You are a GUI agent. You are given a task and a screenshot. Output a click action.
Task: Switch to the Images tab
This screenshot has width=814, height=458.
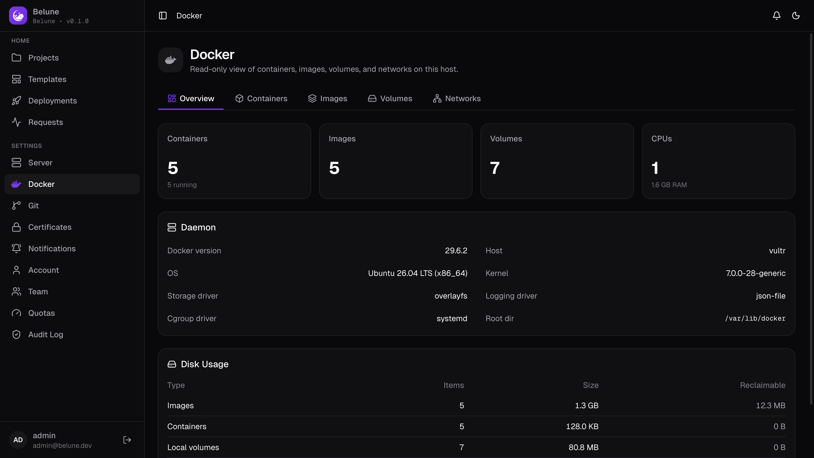(x=327, y=99)
